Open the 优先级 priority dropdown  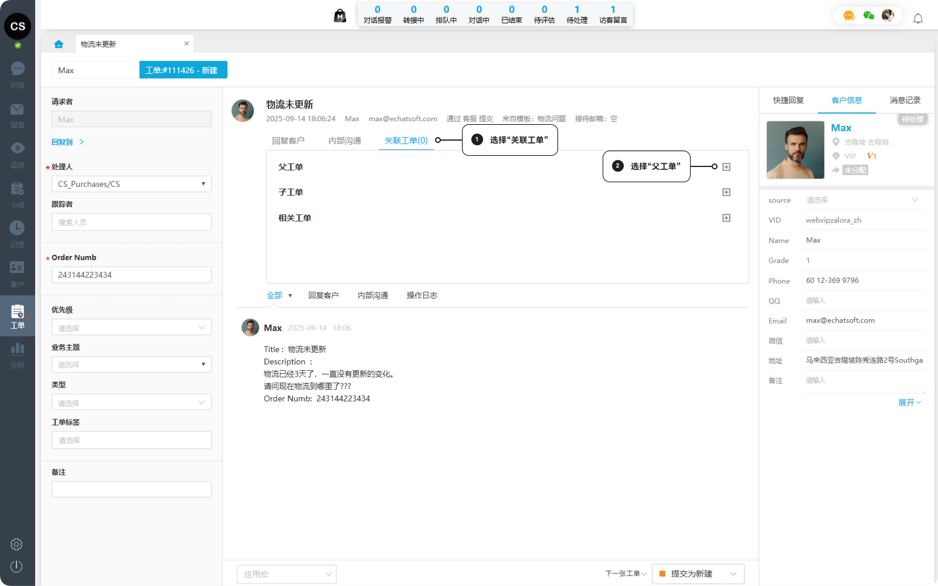pyautogui.click(x=131, y=328)
